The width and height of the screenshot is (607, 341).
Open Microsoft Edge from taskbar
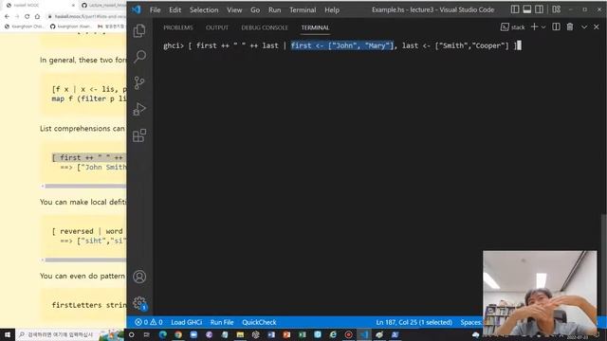tap(162, 334)
